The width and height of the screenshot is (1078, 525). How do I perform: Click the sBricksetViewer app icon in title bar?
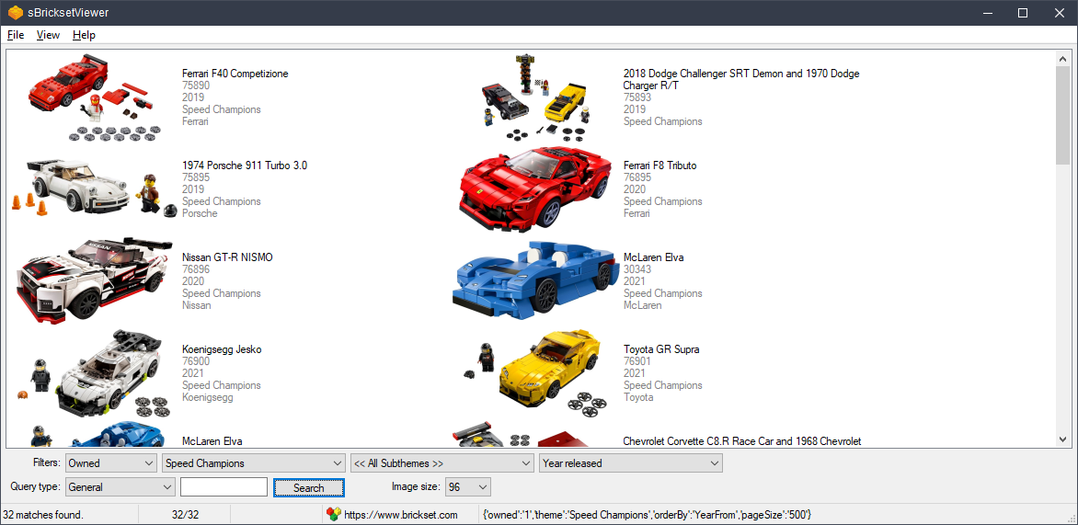pos(15,13)
